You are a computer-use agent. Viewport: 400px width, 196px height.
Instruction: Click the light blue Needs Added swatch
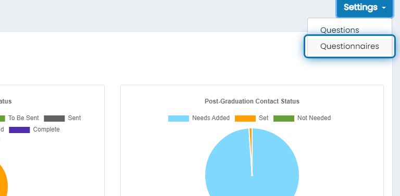tap(179, 119)
